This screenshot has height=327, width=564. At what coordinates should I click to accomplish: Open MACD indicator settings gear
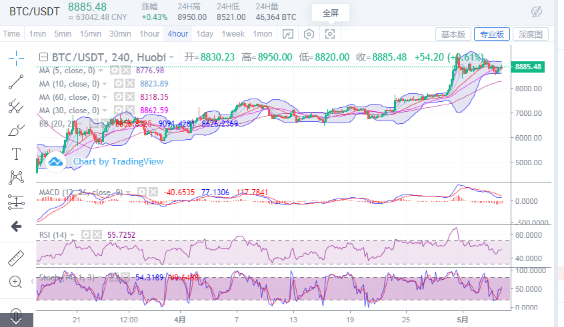point(142,192)
